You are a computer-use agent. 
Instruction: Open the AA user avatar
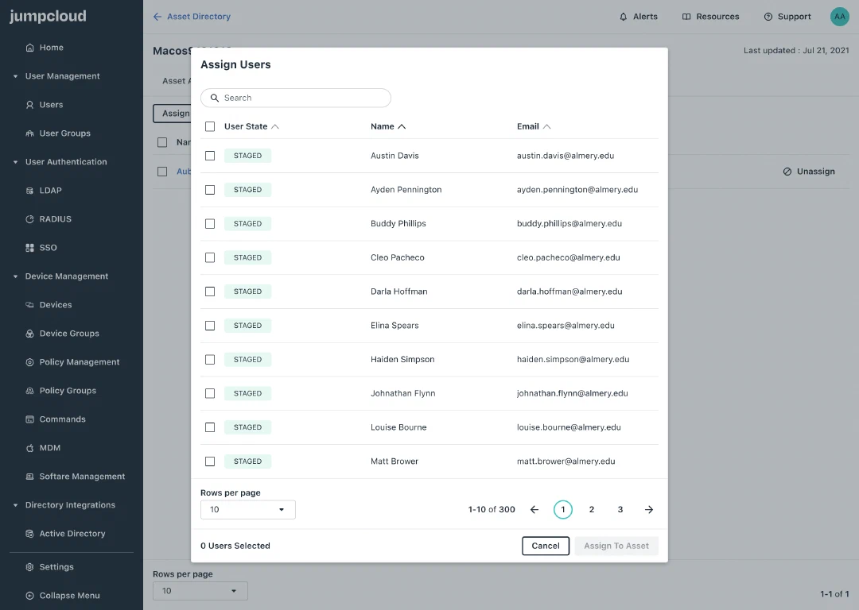839,17
